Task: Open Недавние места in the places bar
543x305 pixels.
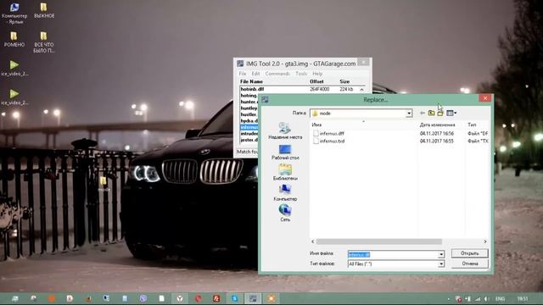Action: point(285,130)
